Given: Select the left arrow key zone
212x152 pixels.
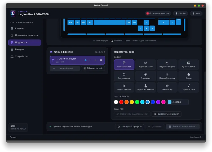Looking at the screenshot, I should pos(140,28).
